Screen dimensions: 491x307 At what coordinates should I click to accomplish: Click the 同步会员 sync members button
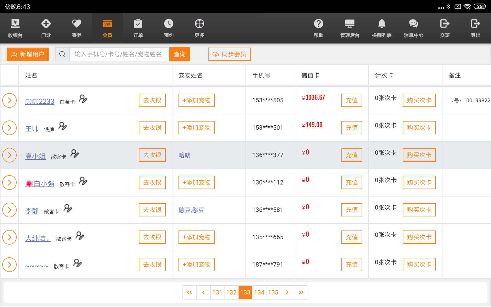[x=229, y=54]
